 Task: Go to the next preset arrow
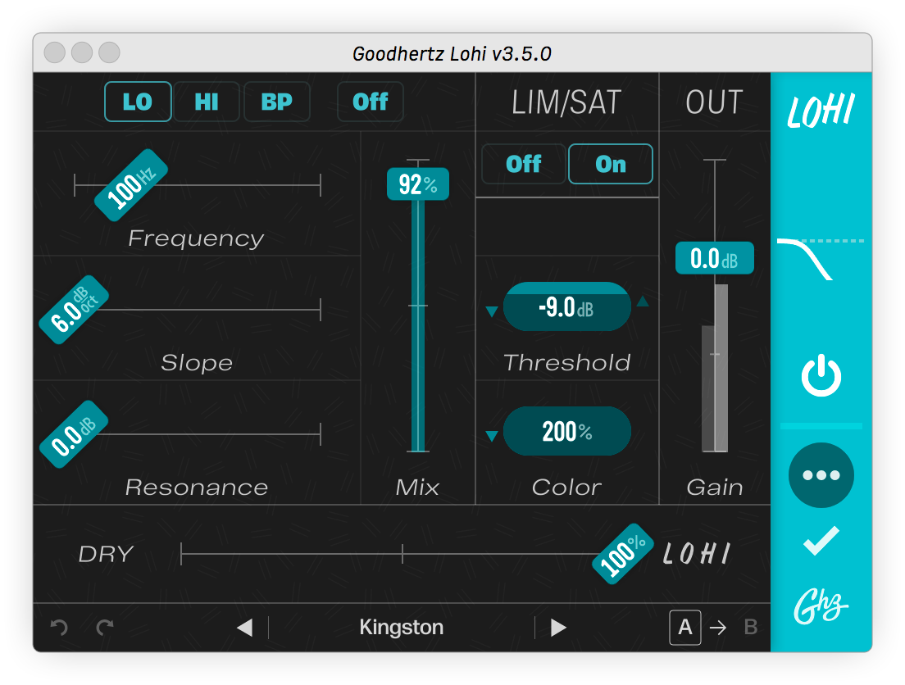[558, 628]
